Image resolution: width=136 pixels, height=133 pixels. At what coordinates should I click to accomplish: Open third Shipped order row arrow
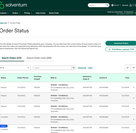pyautogui.click(x=134, y=109)
